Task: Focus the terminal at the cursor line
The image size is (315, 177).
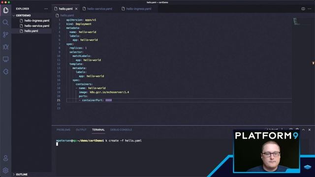Action: (x=57, y=144)
